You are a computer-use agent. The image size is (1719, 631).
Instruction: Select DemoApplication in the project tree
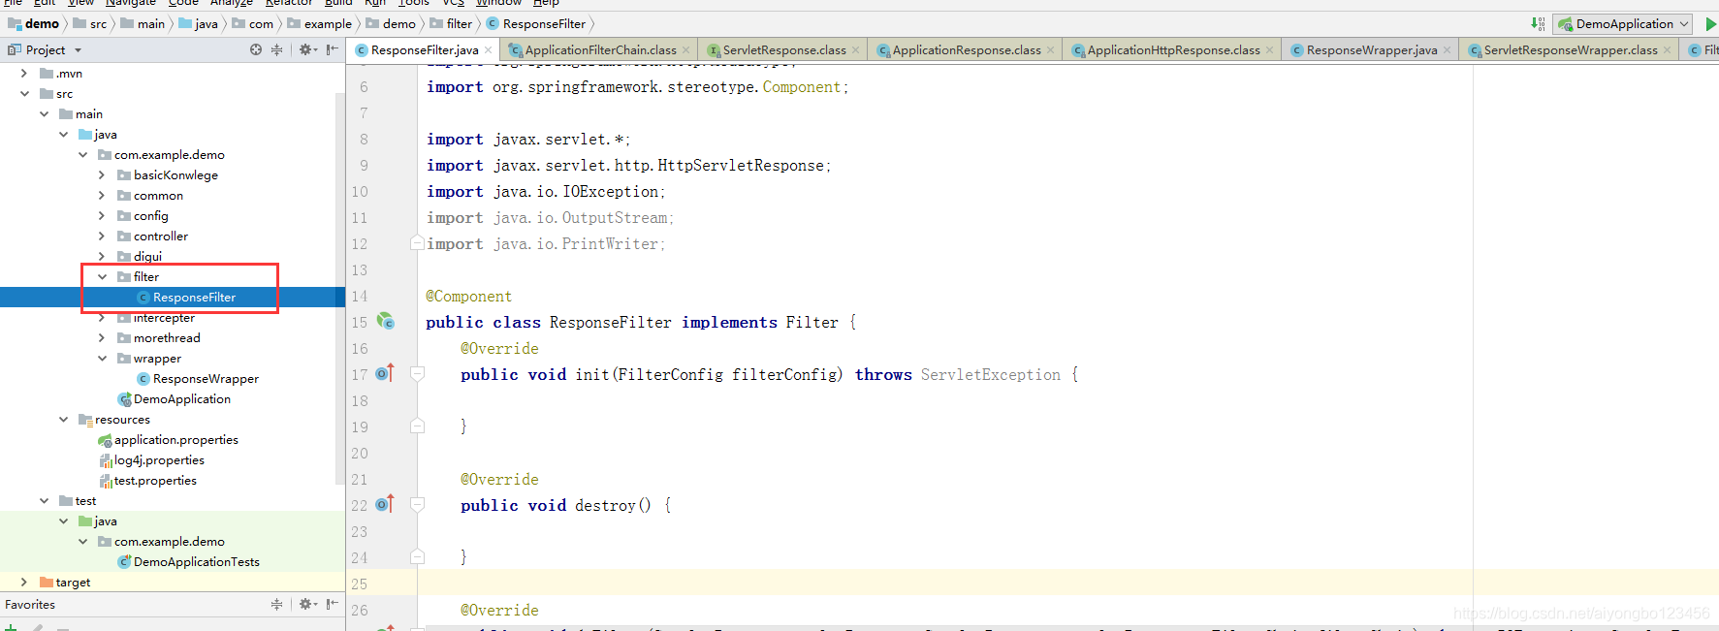182,399
